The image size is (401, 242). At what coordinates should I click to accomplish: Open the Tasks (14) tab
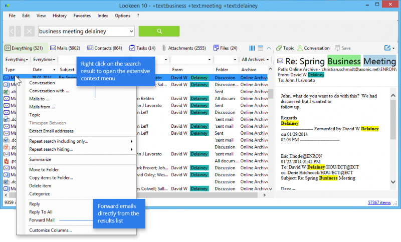142,48
